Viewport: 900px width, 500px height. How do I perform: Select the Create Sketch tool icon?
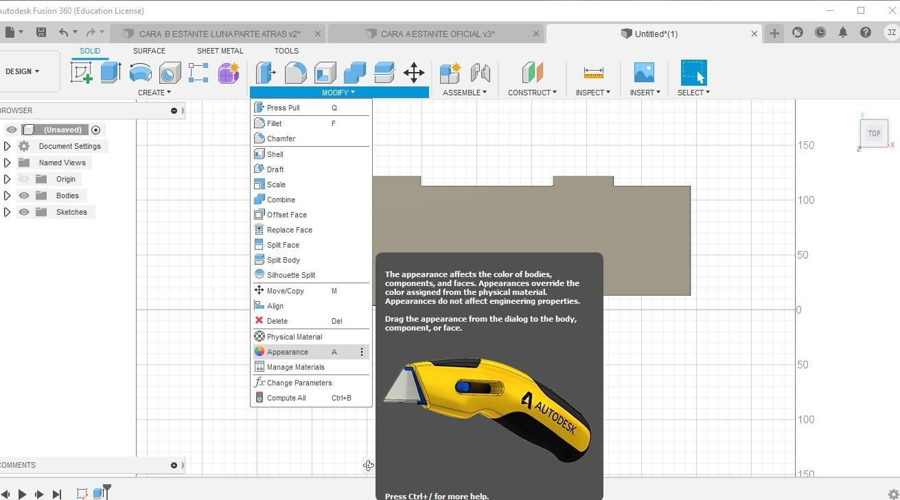pos(81,72)
